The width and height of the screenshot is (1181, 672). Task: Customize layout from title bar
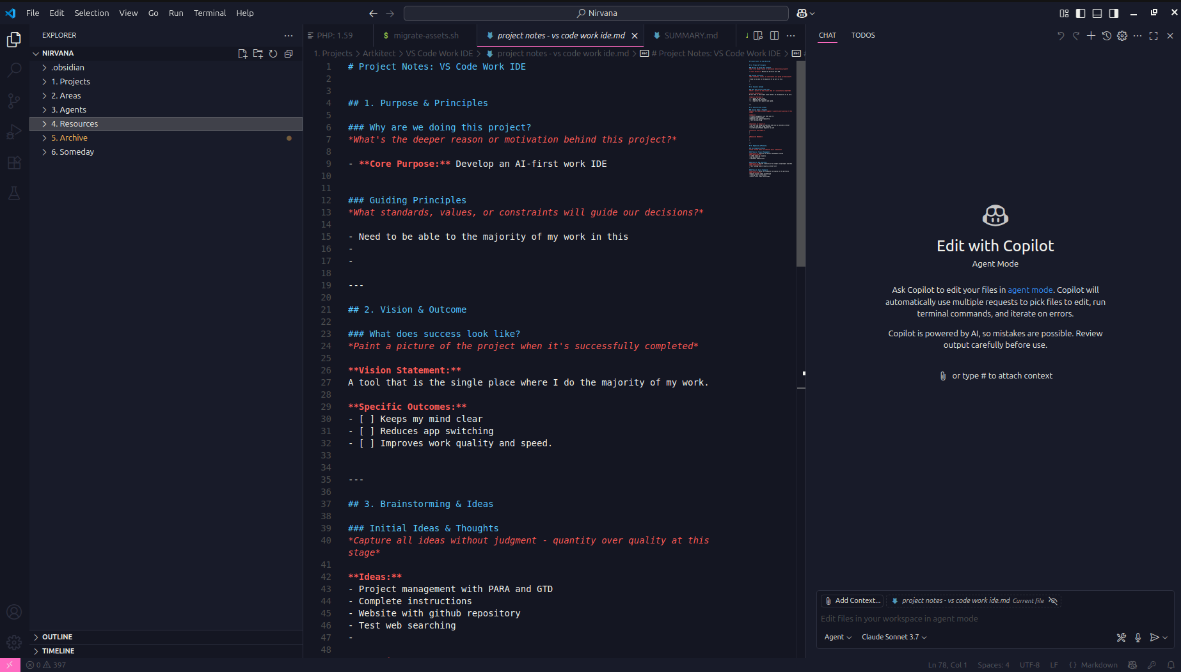coord(1064,13)
